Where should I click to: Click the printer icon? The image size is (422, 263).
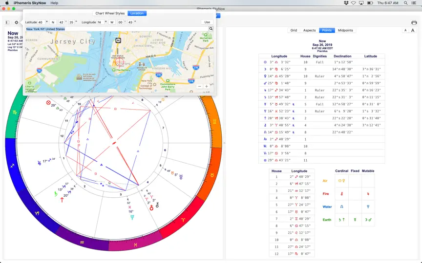coord(414,22)
